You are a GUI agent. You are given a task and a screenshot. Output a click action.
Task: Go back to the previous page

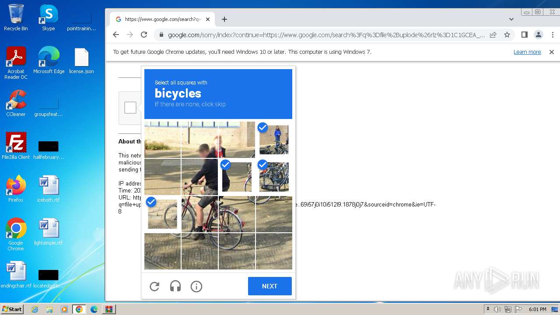(x=116, y=35)
